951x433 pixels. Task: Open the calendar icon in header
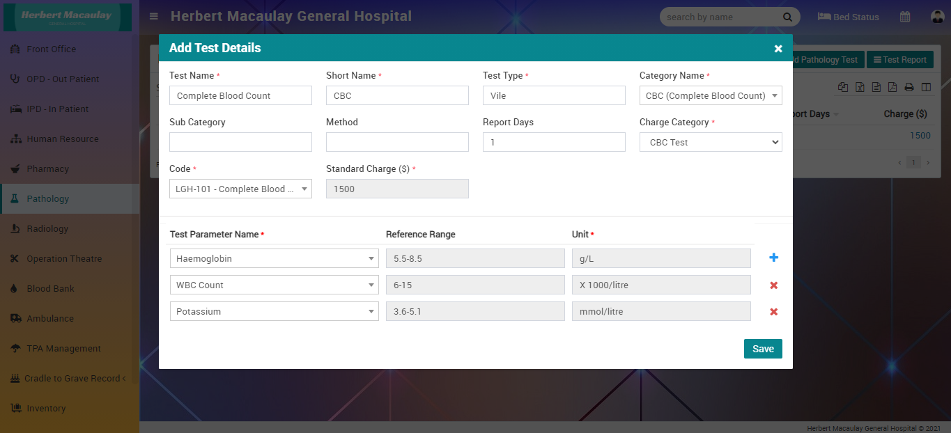click(905, 17)
